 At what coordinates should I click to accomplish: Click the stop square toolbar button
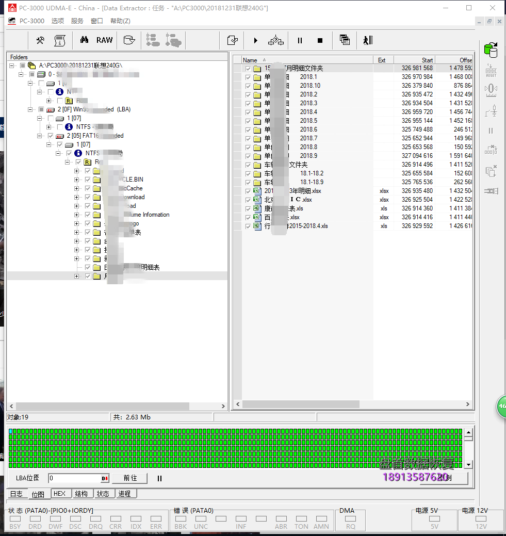click(320, 40)
